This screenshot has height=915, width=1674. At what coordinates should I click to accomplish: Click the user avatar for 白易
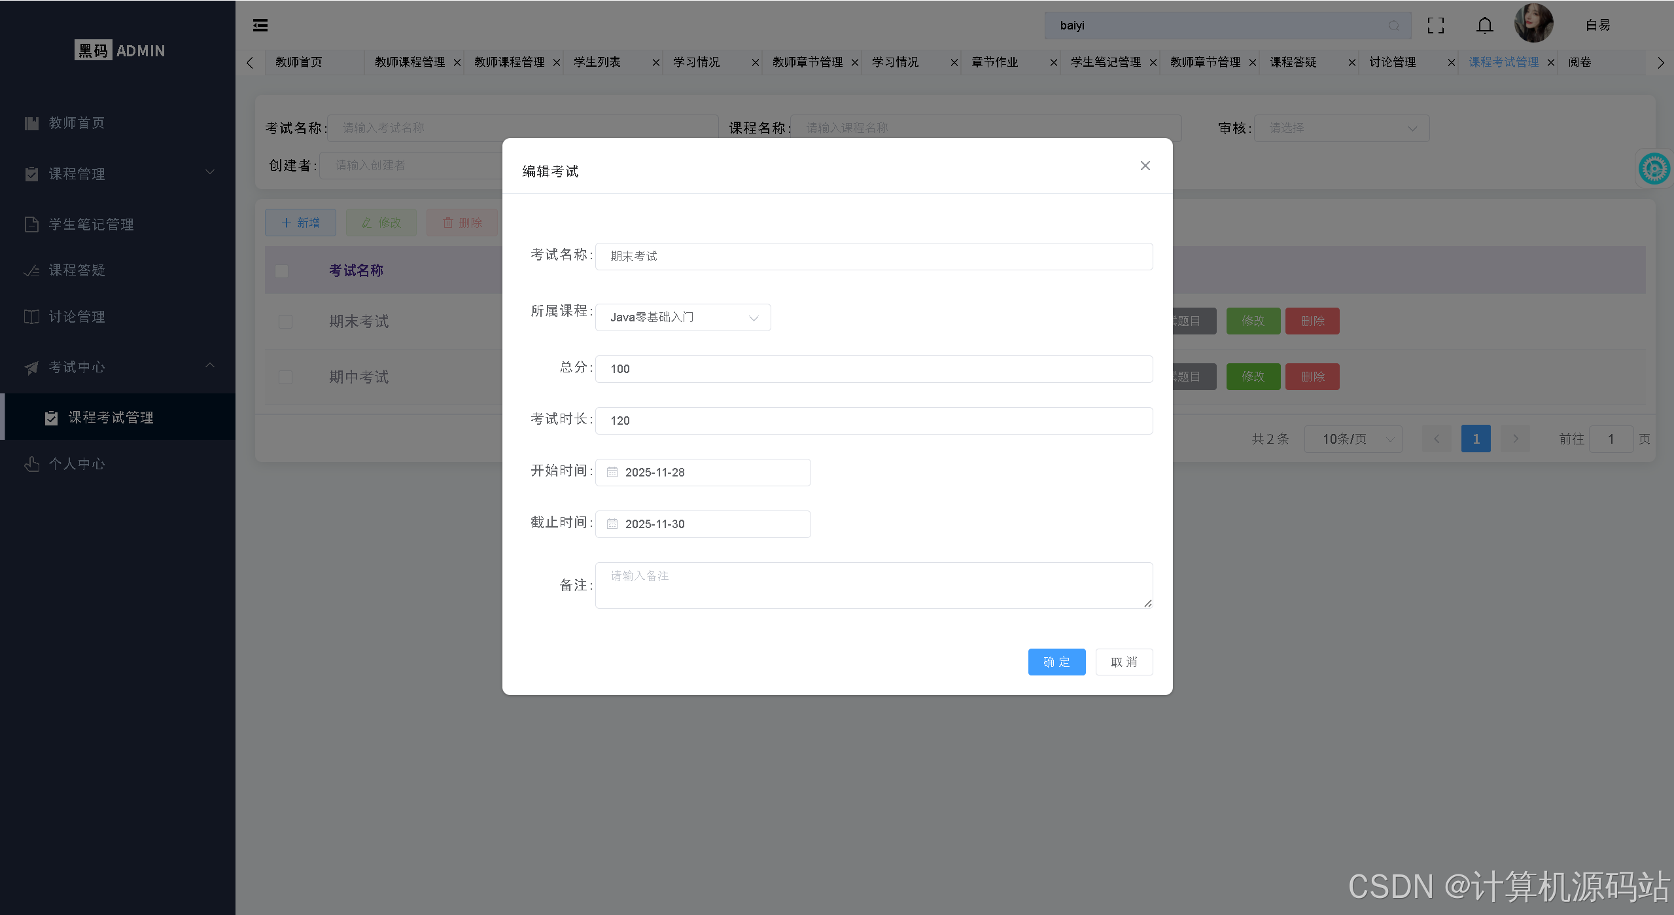pos(1533,24)
